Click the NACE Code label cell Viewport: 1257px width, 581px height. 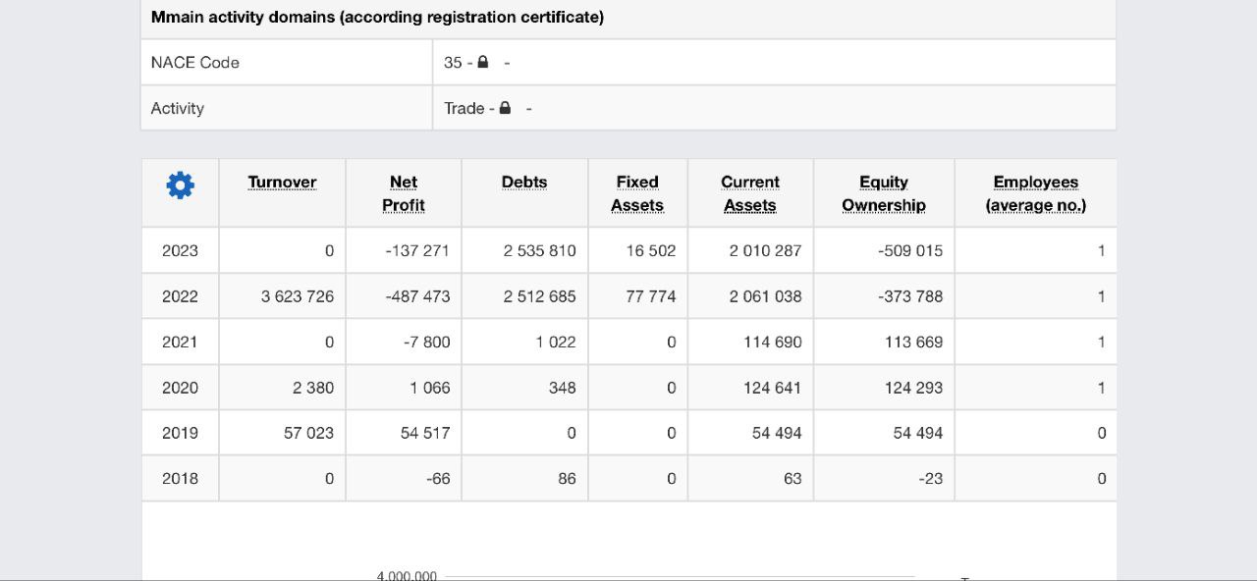(195, 62)
